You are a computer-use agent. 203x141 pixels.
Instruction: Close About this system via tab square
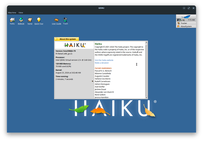56,39
